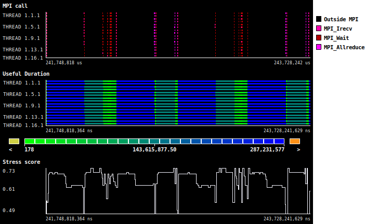Click the 'Outside MPI' legend label
This screenshot has height=224, width=365.
341,19
